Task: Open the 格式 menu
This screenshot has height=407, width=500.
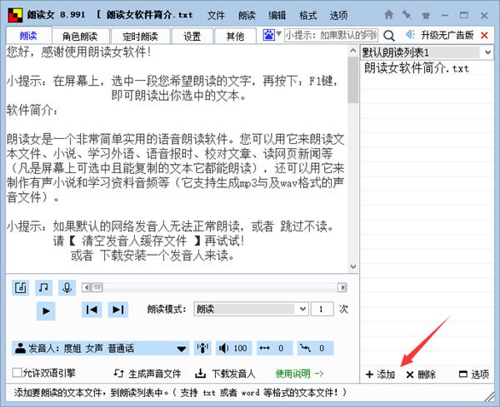Action: (307, 15)
